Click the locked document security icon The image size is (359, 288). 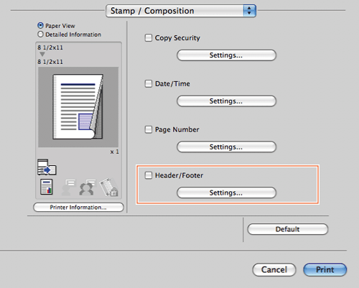pos(109,187)
